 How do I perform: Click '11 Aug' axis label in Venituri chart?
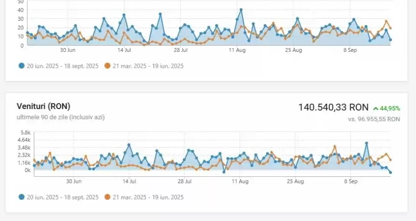(240, 182)
